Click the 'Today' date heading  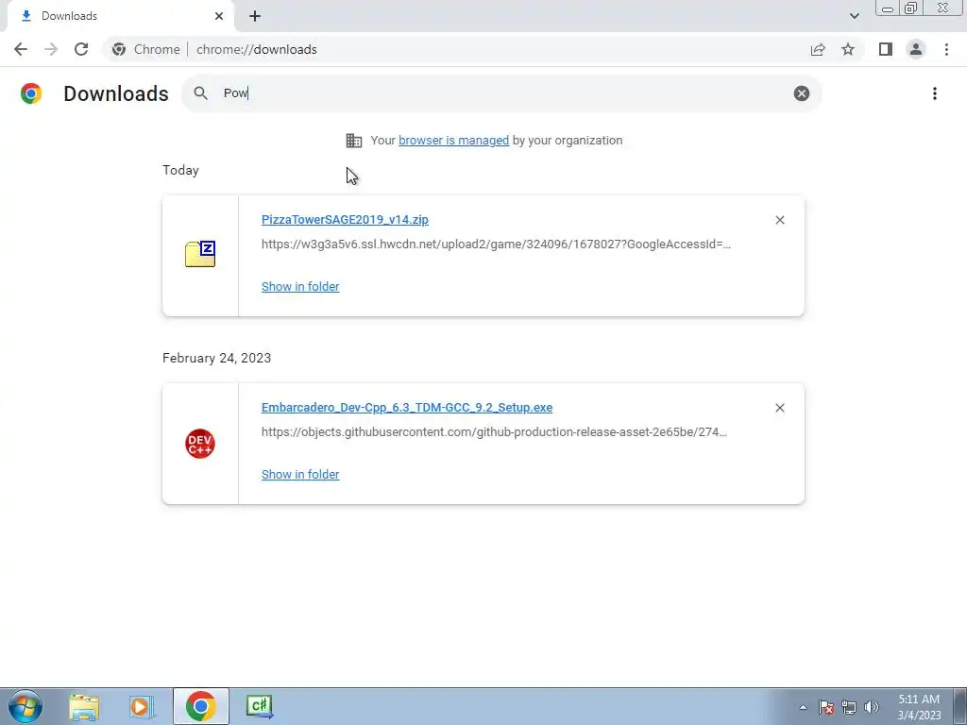point(180,170)
